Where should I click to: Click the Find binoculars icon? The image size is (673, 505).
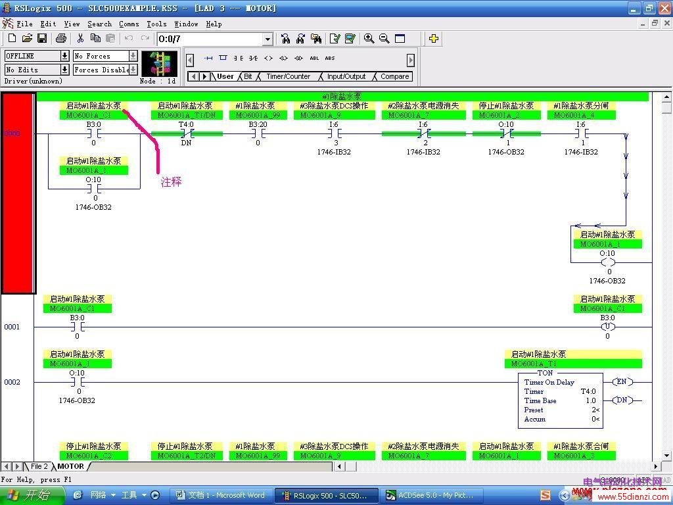(x=285, y=39)
